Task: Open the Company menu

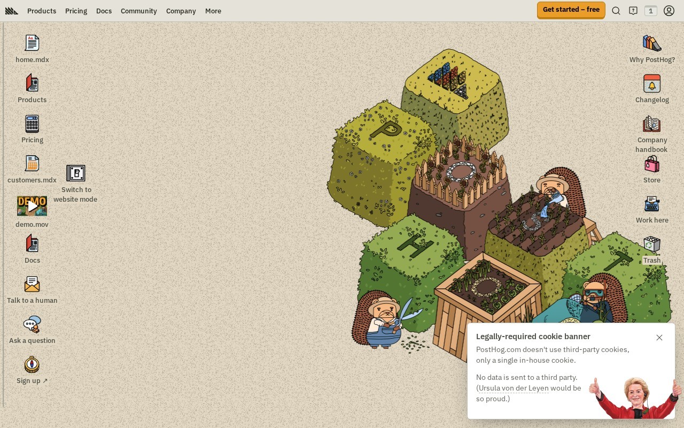Action: 181,11
